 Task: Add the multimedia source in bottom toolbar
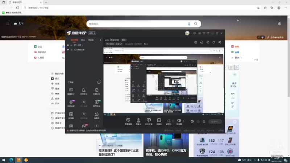coord(159,122)
